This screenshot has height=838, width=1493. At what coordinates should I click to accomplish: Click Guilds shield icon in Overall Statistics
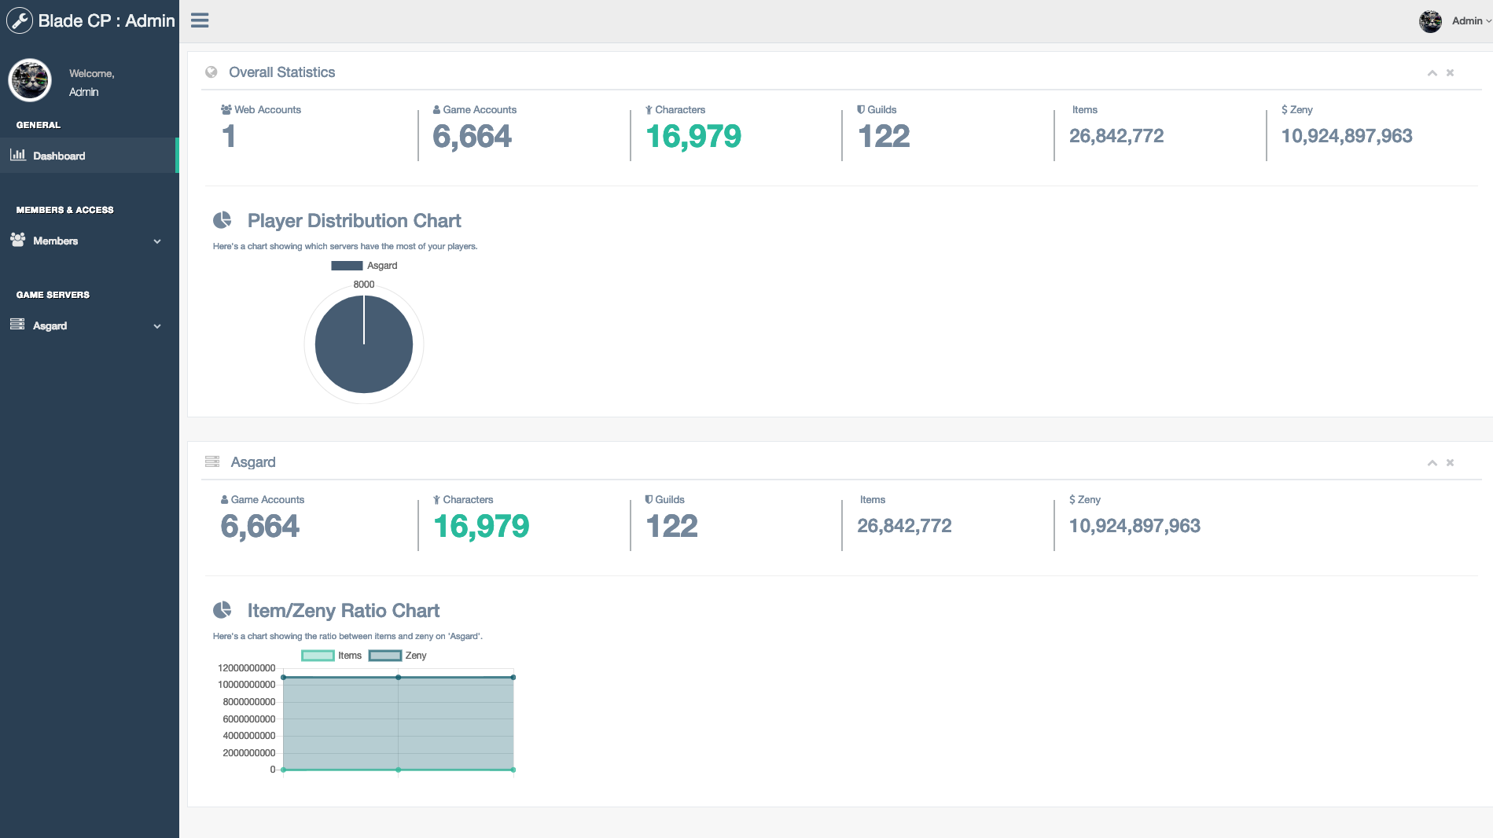coord(861,109)
